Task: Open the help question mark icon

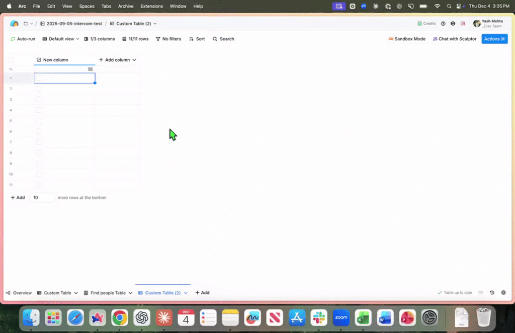Action: (x=443, y=24)
